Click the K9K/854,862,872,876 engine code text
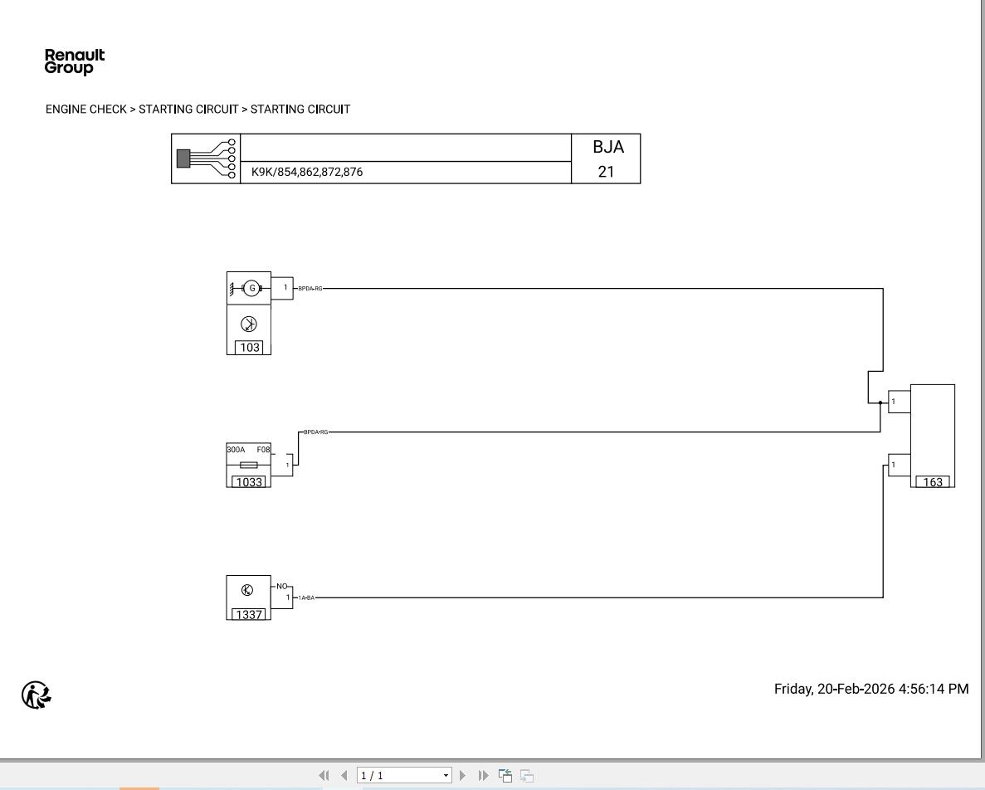Viewport: 985px width, 790px height. 307,172
